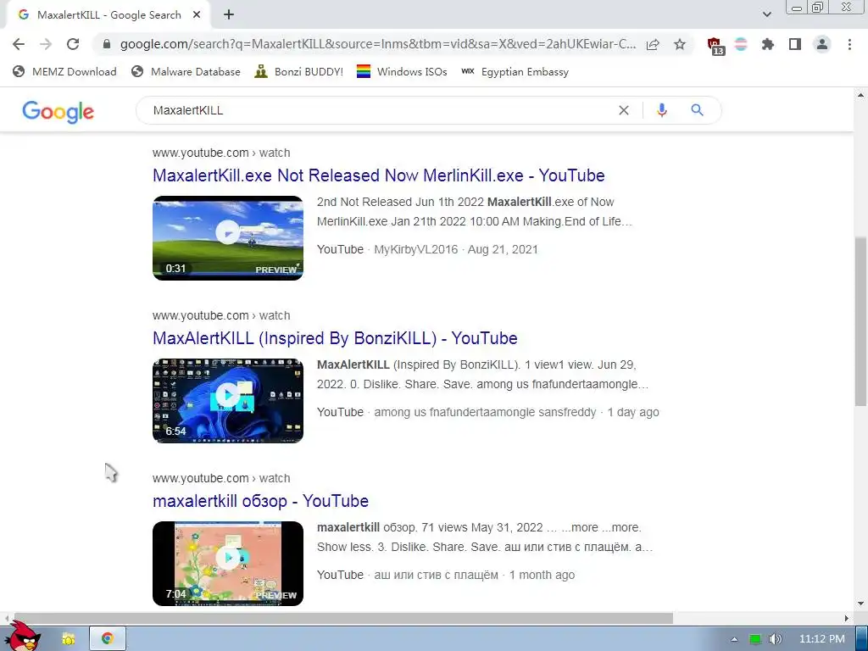
Task: Switch to Chrome on the taskbar
Action: pyautogui.click(x=108, y=639)
